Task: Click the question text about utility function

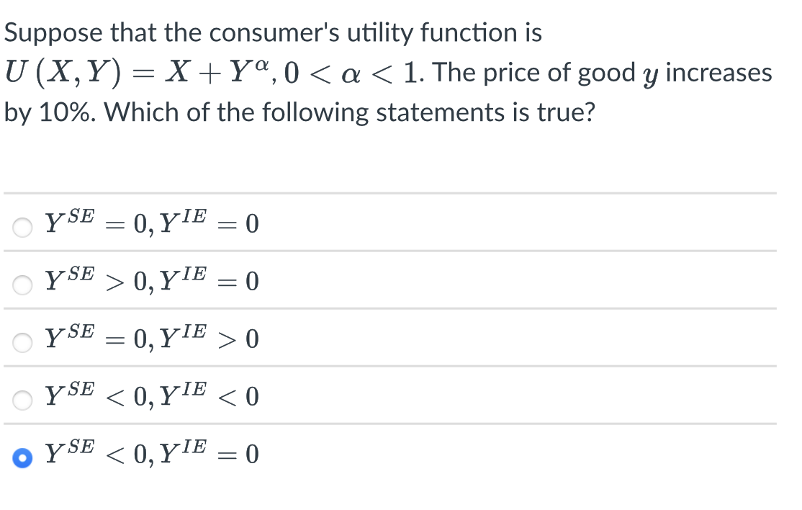Action: coord(274,32)
